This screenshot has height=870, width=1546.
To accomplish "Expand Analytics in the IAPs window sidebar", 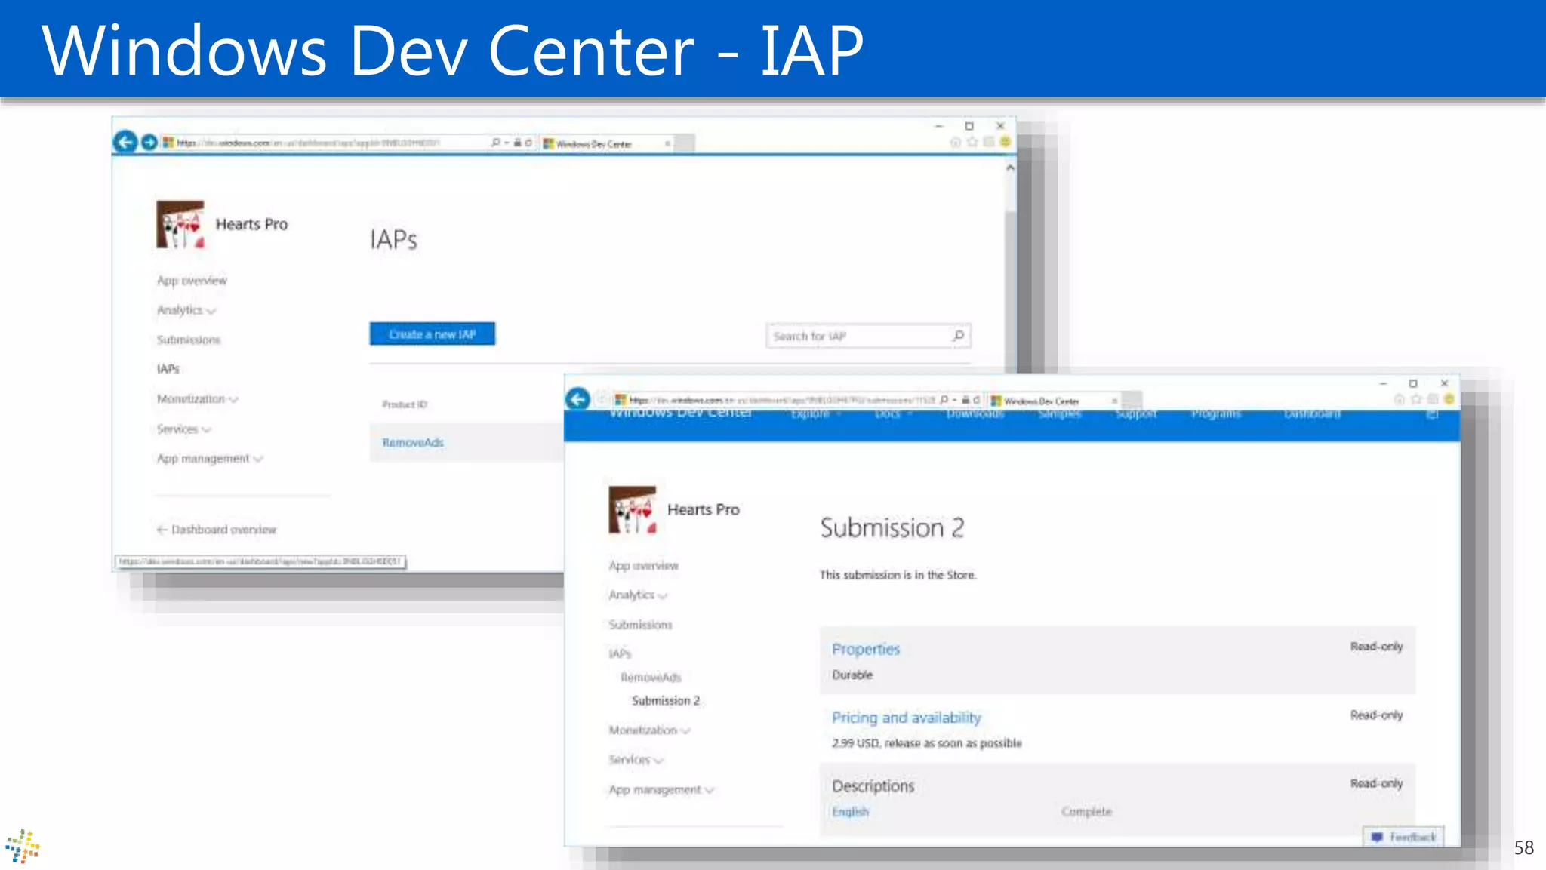I will pyautogui.click(x=186, y=310).
